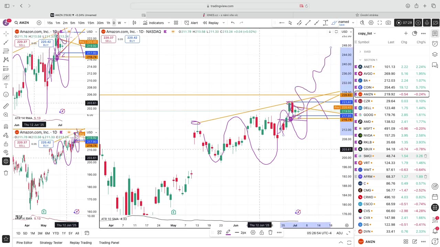Open favorites star at toolbar bottom
This screenshot has width=440, height=247.
coord(6,239)
